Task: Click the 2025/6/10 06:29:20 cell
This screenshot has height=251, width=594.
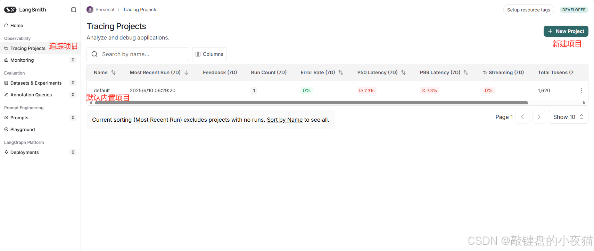Action: [x=152, y=90]
